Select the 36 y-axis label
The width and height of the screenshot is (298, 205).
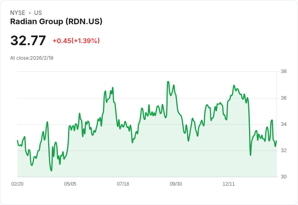(x=283, y=98)
